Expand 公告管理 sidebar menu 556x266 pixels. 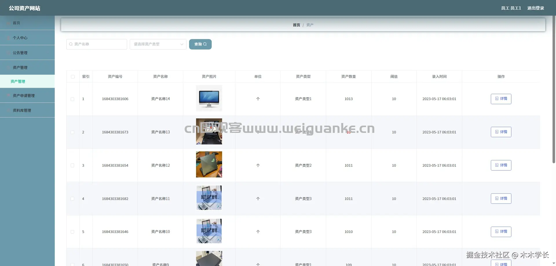27,53
